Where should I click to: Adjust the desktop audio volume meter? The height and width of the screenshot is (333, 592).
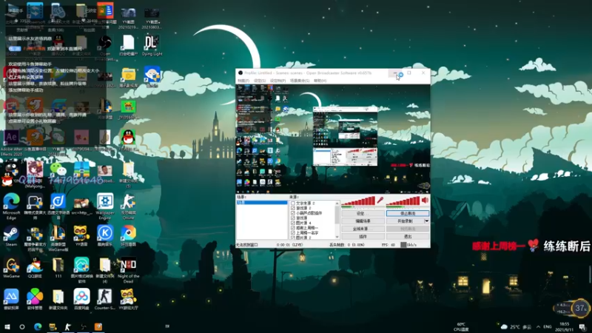(403, 201)
